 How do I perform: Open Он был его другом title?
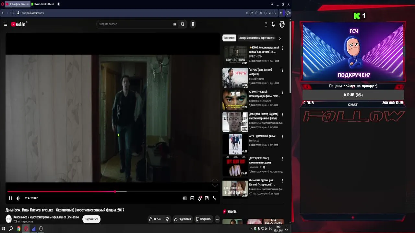(x=262, y=183)
